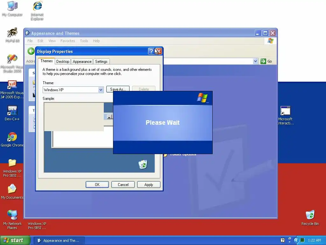Click the taskbar clock showing 1:22 AM
Image resolution: width=326 pixels, height=245 pixels.
coord(314,240)
